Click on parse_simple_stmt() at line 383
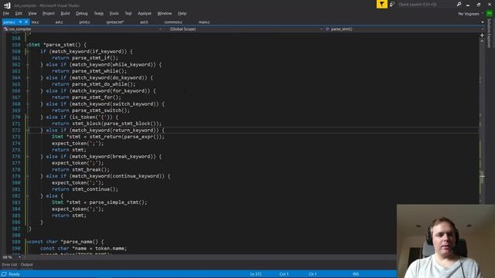495x278 pixels. coord(118,202)
